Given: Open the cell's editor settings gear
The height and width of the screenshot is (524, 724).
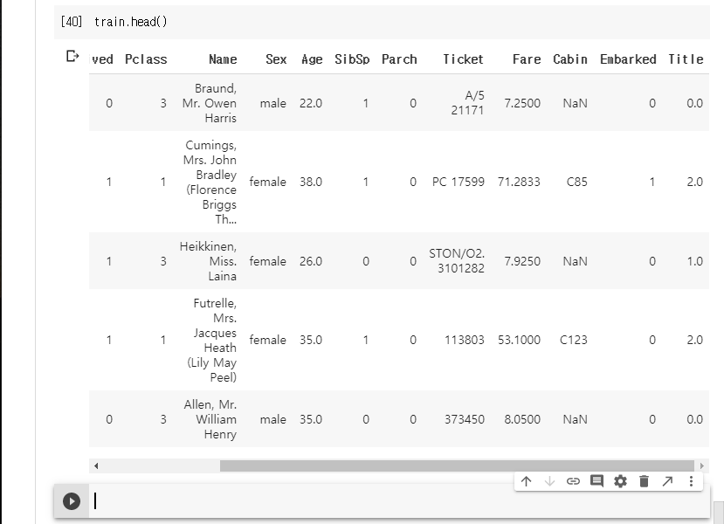Looking at the screenshot, I should tap(620, 481).
